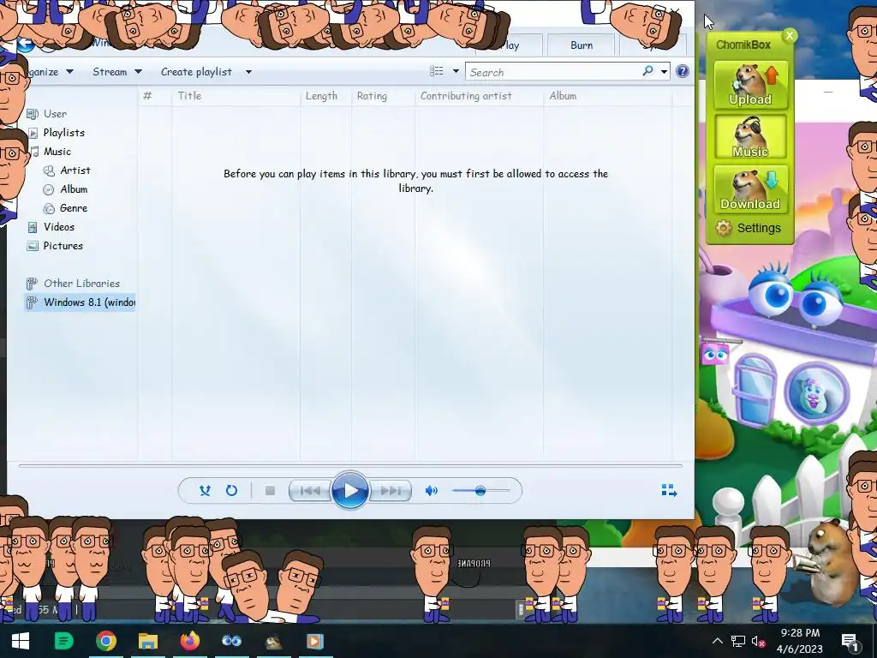Open the taskbar clock and date
This screenshot has width=877, height=658.
point(800,641)
